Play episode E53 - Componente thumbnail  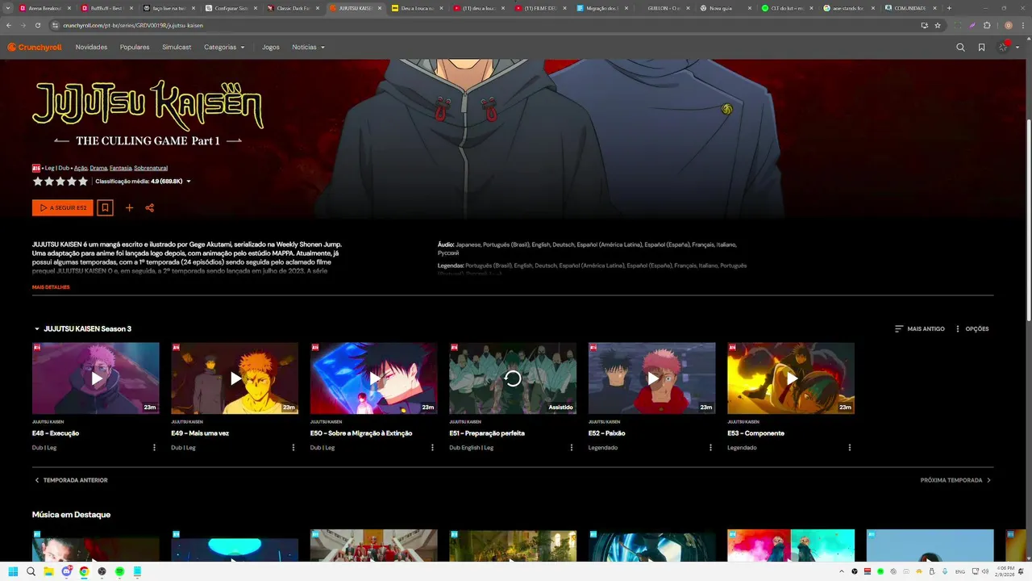point(791,378)
